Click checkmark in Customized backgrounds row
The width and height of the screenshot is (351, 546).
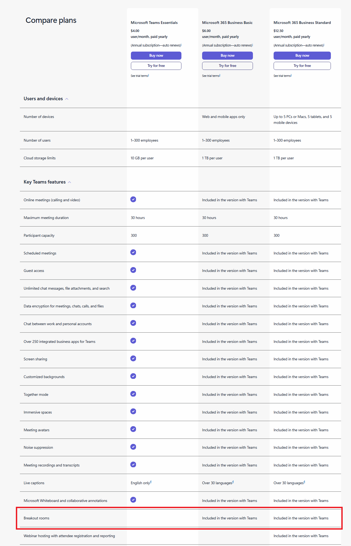click(133, 376)
